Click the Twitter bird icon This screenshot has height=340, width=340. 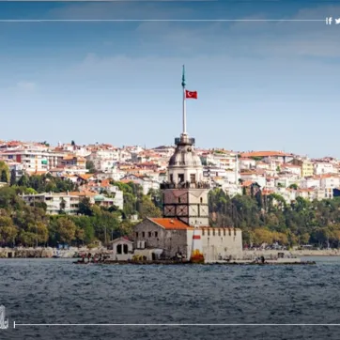click(x=337, y=21)
